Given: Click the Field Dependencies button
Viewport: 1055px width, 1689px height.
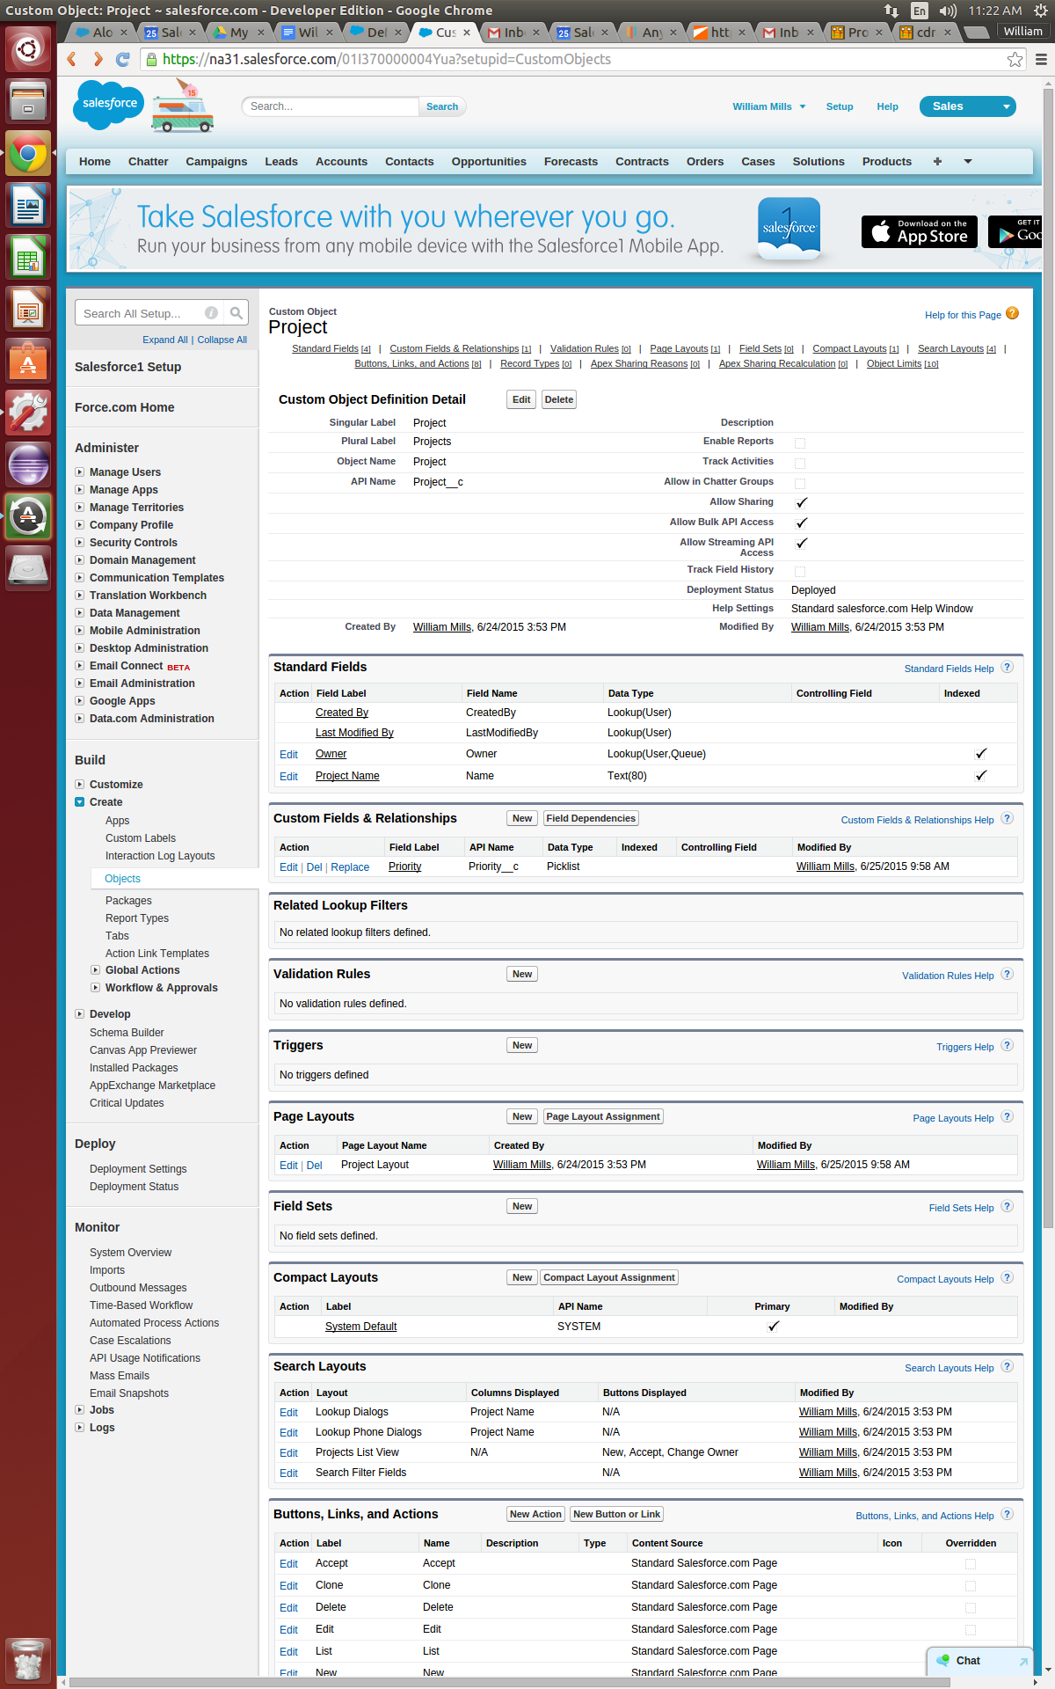Looking at the screenshot, I should pyautogui.click(x=590, y=818).
